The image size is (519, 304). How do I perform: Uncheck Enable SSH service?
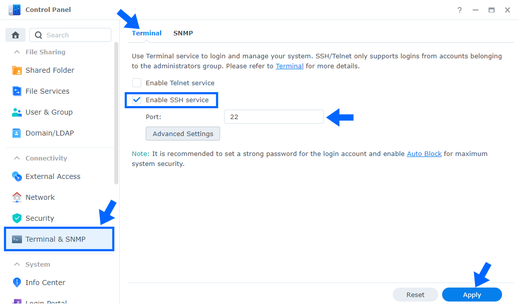136,100
